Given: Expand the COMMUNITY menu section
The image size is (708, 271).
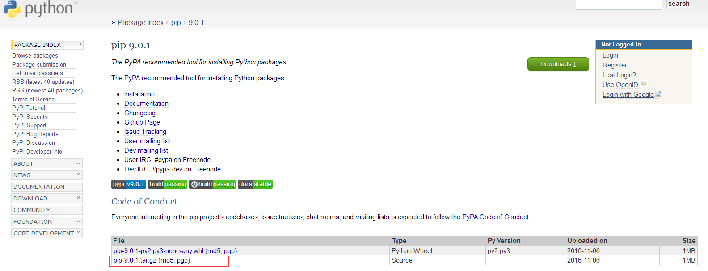Looking at the screenshot, I should tap(47, 210).
